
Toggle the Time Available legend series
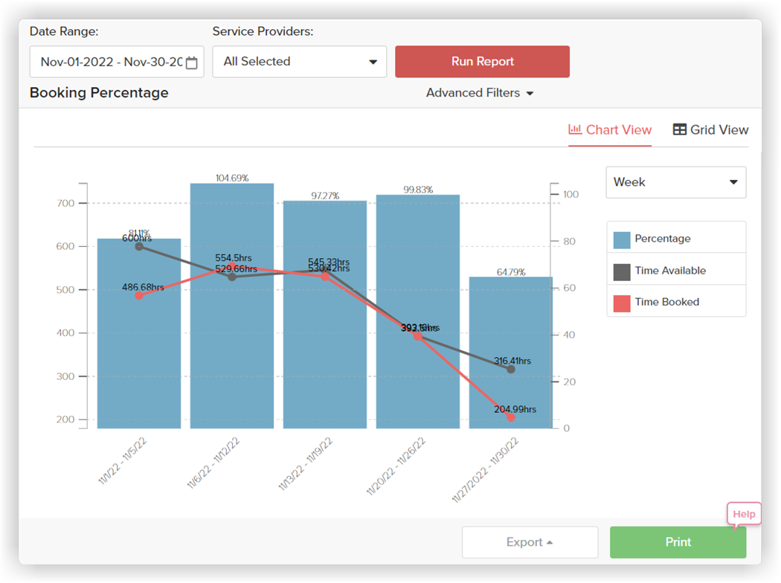pyautogui.click(x=676, y=271)
